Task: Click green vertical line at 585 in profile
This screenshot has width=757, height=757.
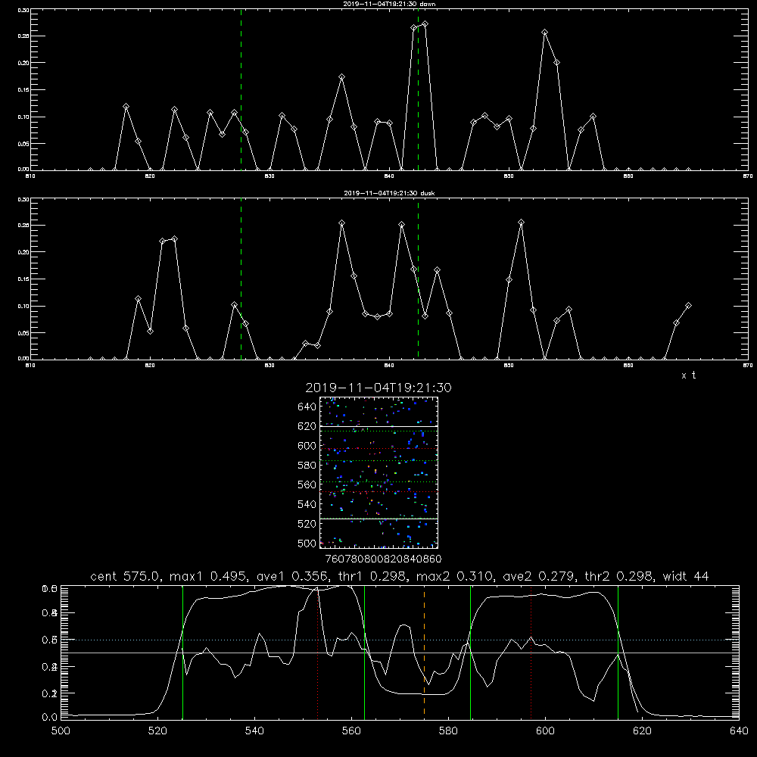Action: point(470,652)
